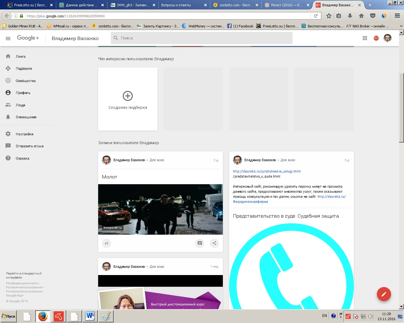Open the Firefox menu button
404x323 pixels.
point(397,16)
